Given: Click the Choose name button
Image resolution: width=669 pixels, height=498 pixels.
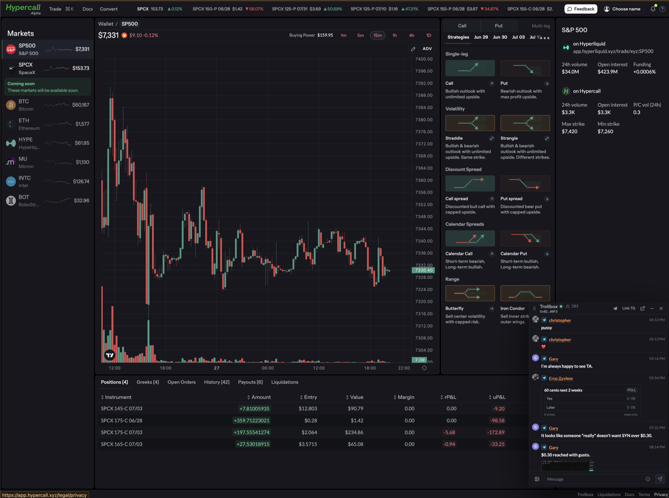Looking at the screenshot, I should [622, 9].
